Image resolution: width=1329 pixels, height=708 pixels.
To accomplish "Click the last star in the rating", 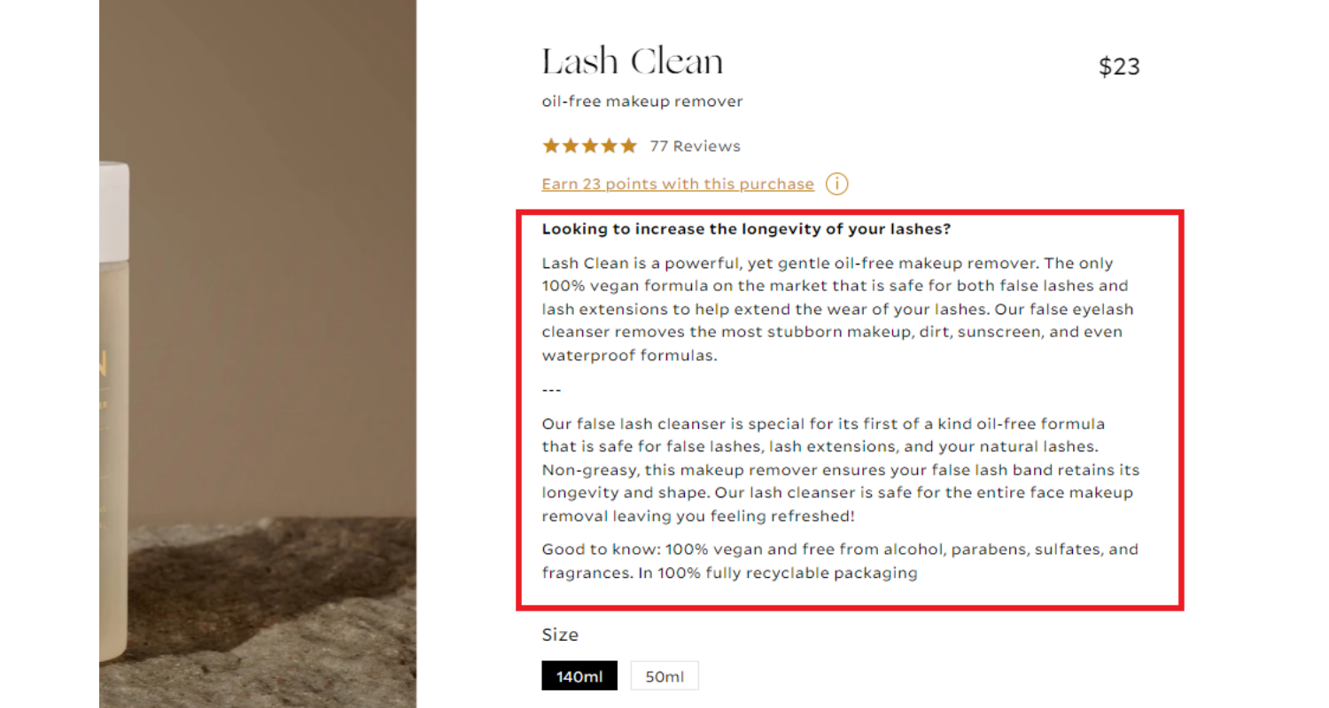I will pyautogui.click(x=628, y=146).
